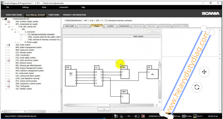This screenshot has width=223, height=119.
Task: Select the G5 ground block in the diagram
Action: click(152, 74)
